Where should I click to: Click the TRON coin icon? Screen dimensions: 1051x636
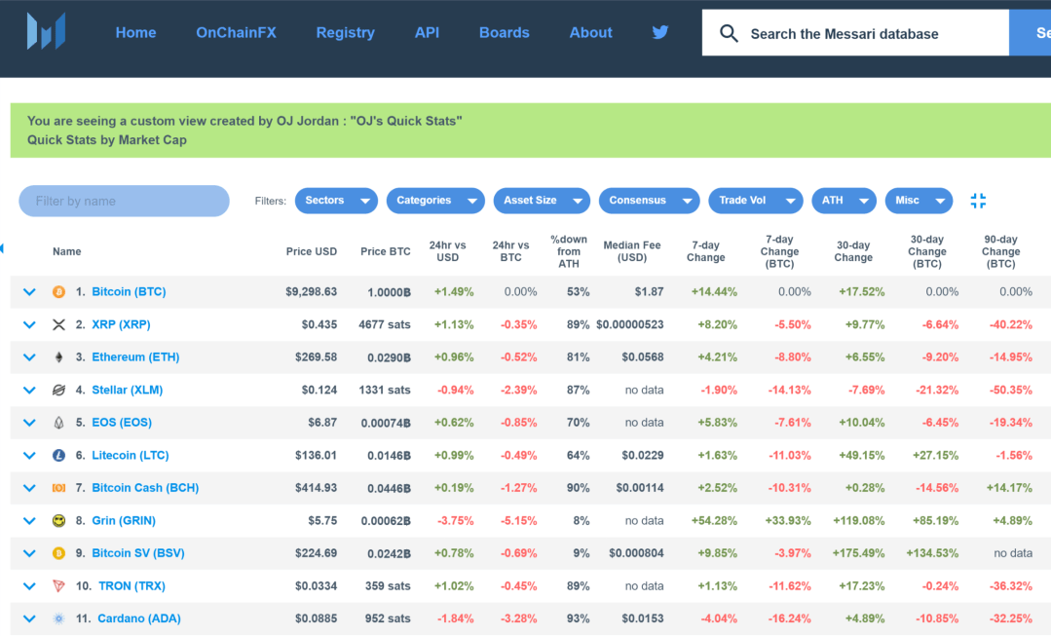(x=58, y=586)
